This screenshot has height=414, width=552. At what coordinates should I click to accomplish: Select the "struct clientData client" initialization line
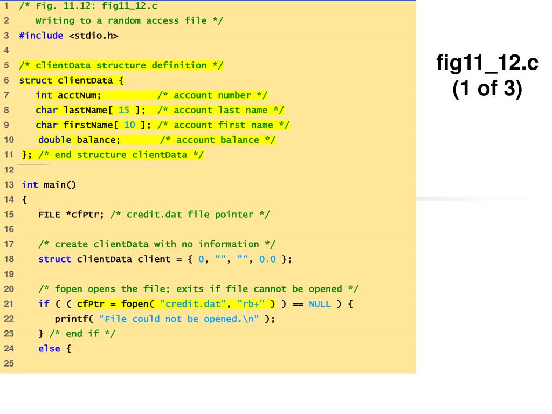pos(165,259)
